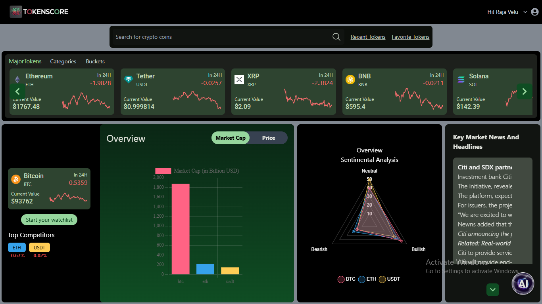Viewport: 542px width, 304px height.
Task: Click Bitcoin current value $93762
Action: pyautogui.click(x=22, y=201)
